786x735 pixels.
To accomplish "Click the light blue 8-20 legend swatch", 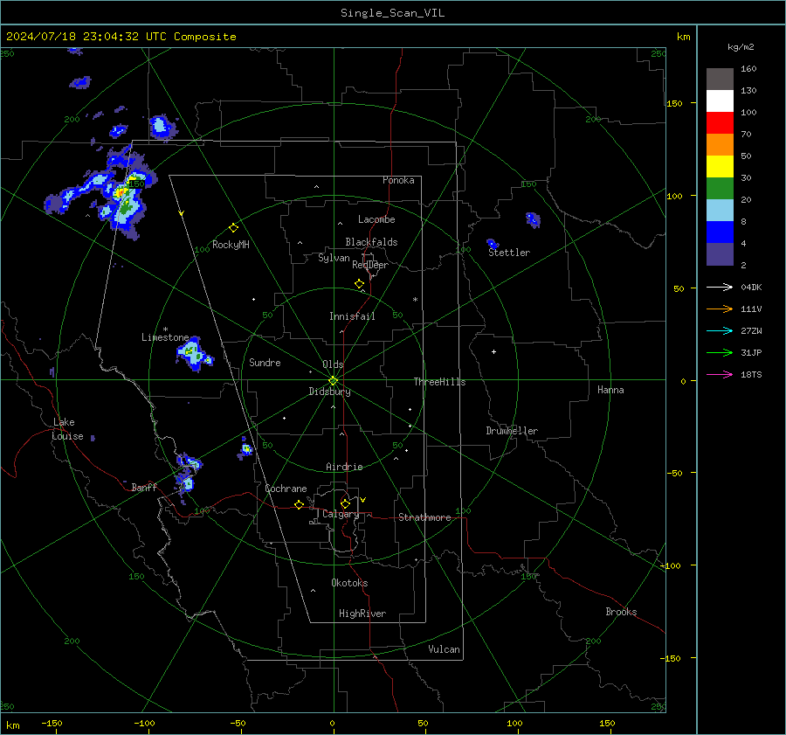I will [x=720, y=211].
